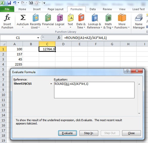The height and width of the screenshot is (143, 148).
Task: Open Lookup & Reference functions icon
Action: click(x=95, y=18)
